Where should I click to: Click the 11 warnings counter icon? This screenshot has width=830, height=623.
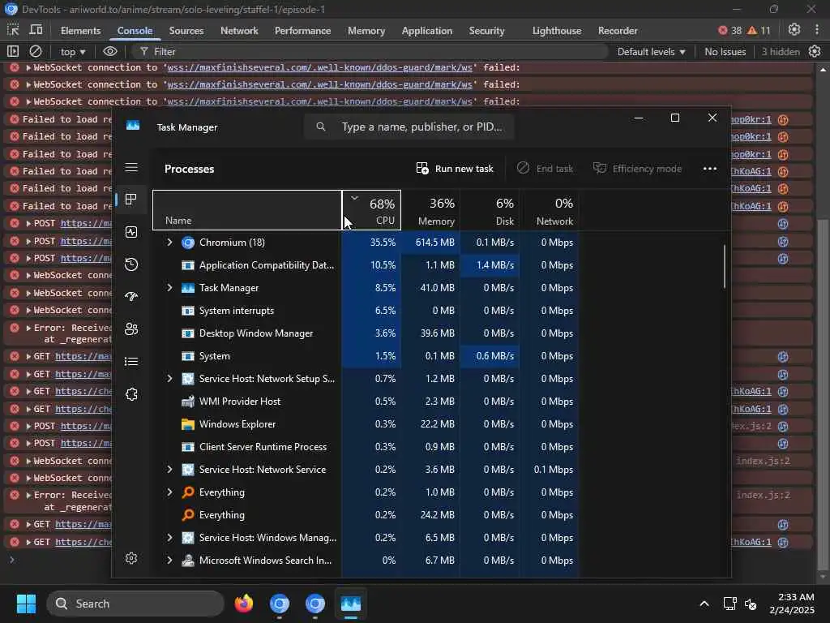point(759,30)
